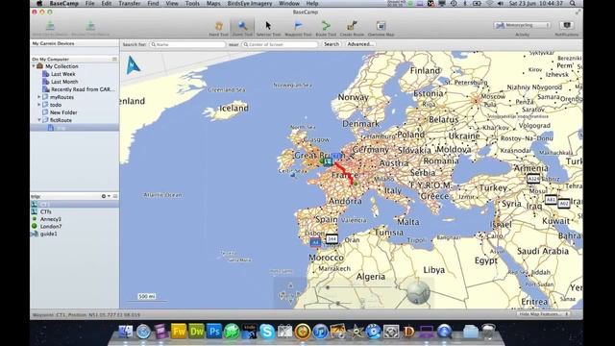Select the New Folder item
This screenshot has width=615, height=346.
[x=63, y=112]
